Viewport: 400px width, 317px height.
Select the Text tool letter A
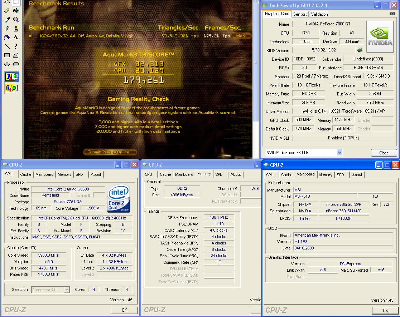pos(16,38)
